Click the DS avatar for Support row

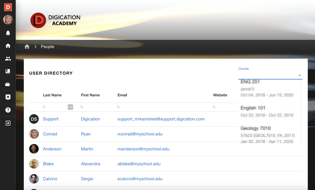tap(34, 119)
